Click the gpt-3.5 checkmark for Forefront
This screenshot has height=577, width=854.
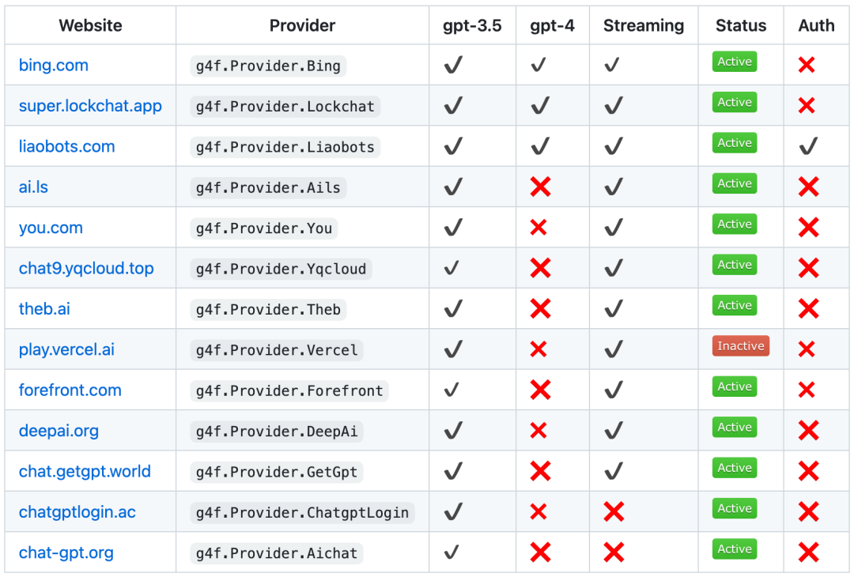pyautogui.click(x=452, y=390)
